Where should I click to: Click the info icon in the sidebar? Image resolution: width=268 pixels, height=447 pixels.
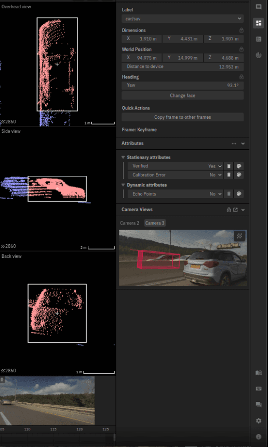click(258, 437)
